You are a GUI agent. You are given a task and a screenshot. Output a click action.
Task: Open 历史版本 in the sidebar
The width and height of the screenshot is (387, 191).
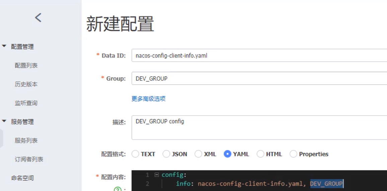pyautogui.click(x=26, y=84)
